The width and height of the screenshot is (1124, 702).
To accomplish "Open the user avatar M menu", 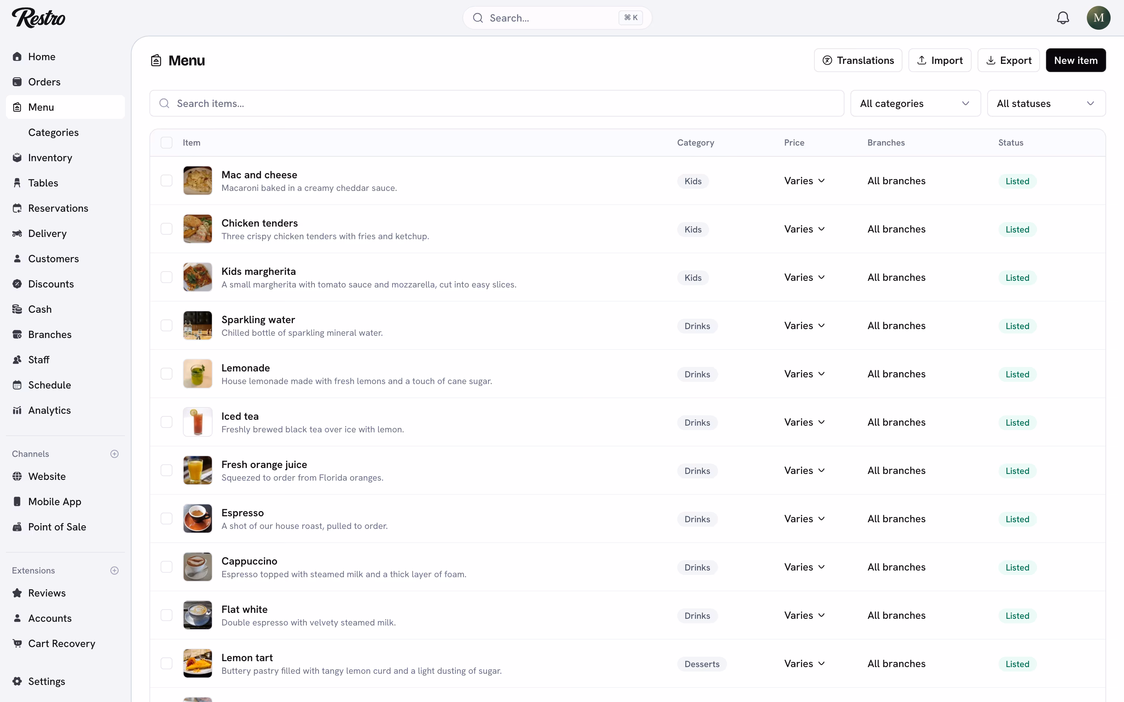I will tap(1098, 18).
